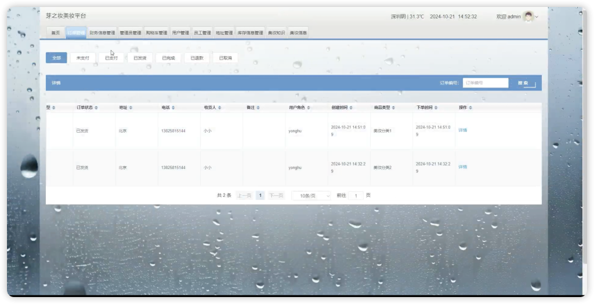Filter orders by 全部
Viewport: 594px width, 304px height.
point(56,58)
